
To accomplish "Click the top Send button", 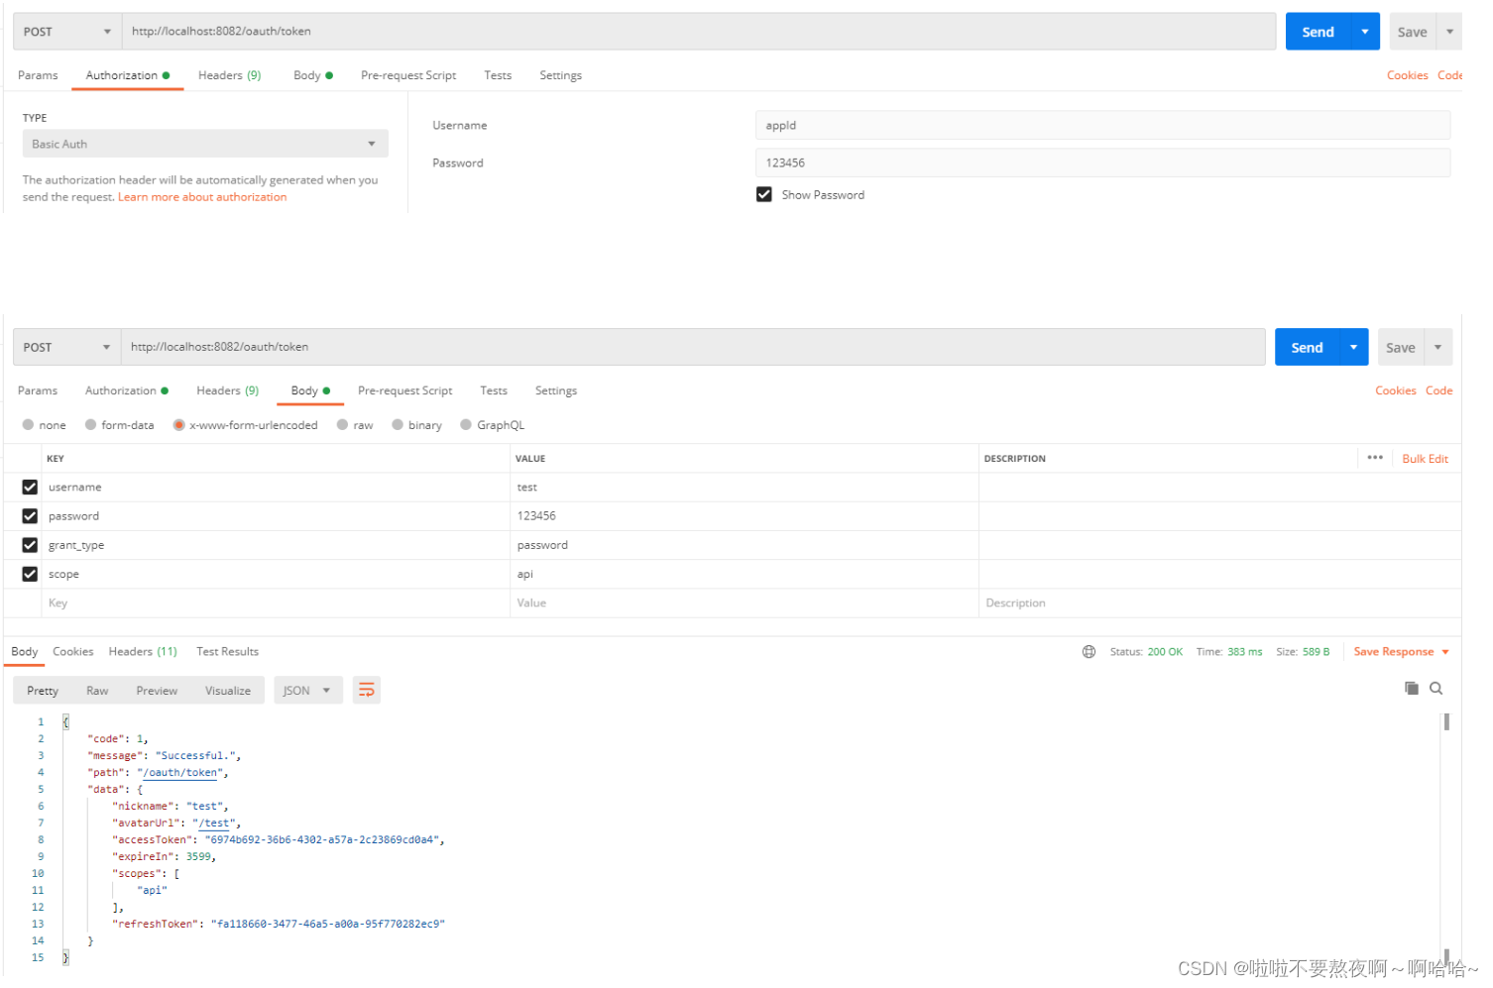I will 1320,32.
